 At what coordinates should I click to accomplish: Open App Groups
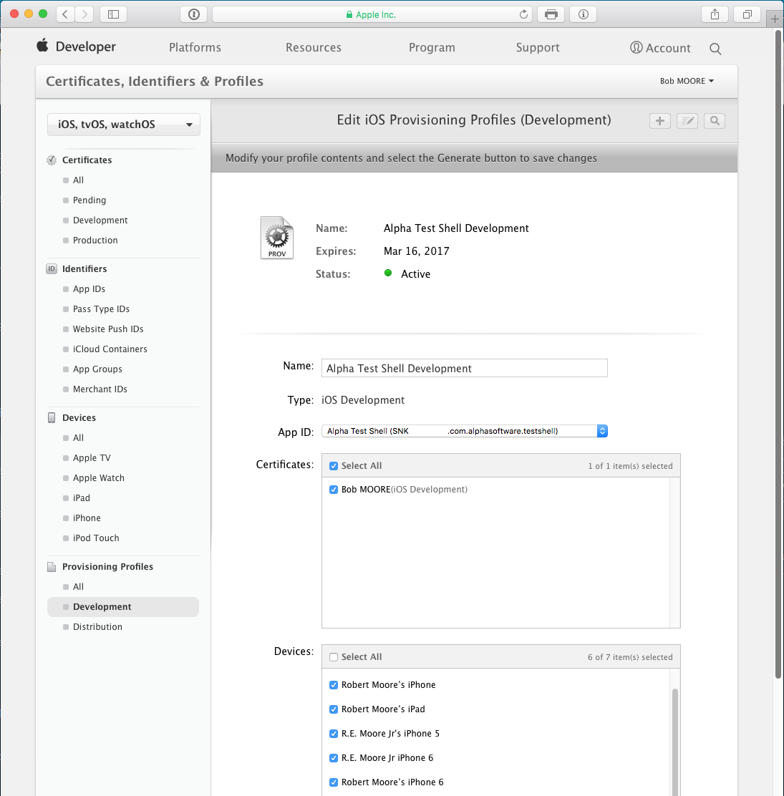(x=97, y=369)
